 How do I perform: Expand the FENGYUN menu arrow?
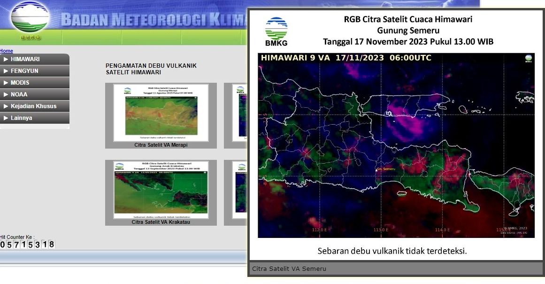coord(6,71)
